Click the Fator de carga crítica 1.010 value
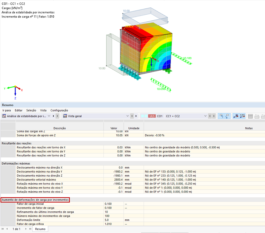Image resolution: width=265 pixels, height=233 pixels. tap(108, 224)
